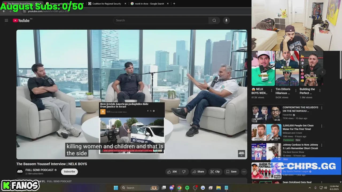This screenshot has height=192, width=342.
Task: Like the video (35K)
Action: tap(172, 172)
